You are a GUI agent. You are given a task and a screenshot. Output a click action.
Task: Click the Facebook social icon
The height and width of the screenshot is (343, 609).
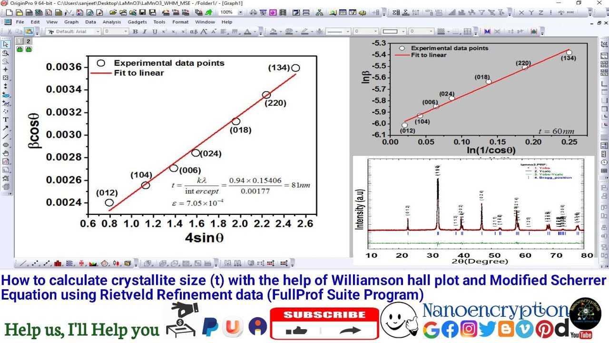click(x=450, y=329)
